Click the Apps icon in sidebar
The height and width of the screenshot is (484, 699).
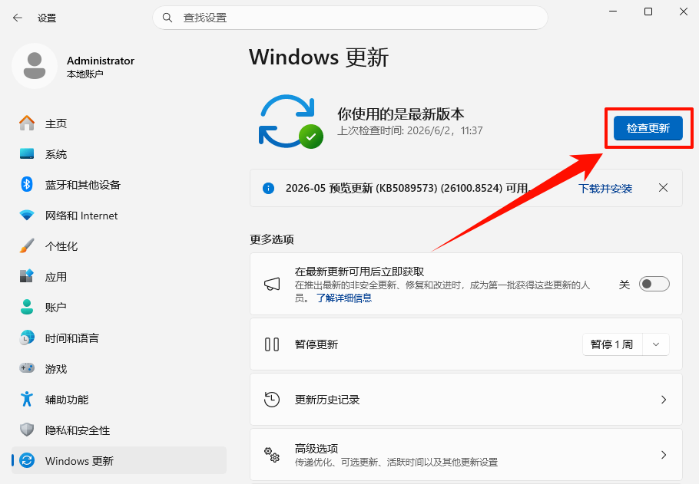click(x=27, y=276)
